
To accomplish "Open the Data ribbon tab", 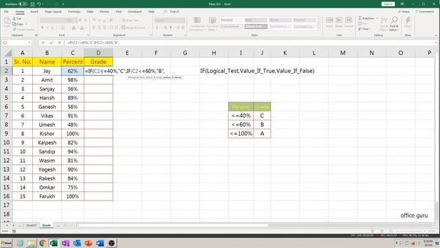I will coord(90,12).
